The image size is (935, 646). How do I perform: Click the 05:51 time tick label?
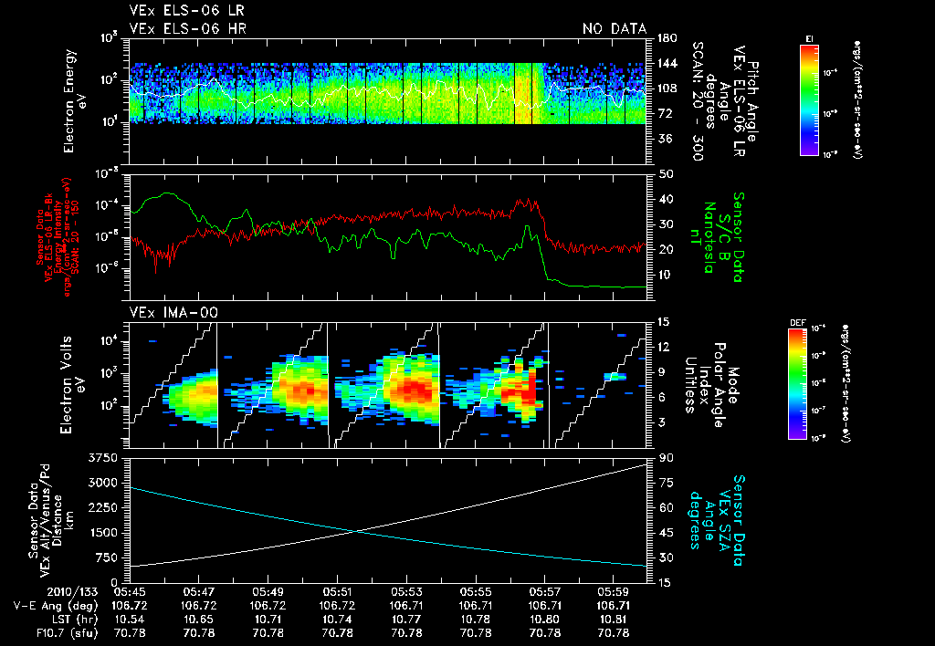(337, 592)
